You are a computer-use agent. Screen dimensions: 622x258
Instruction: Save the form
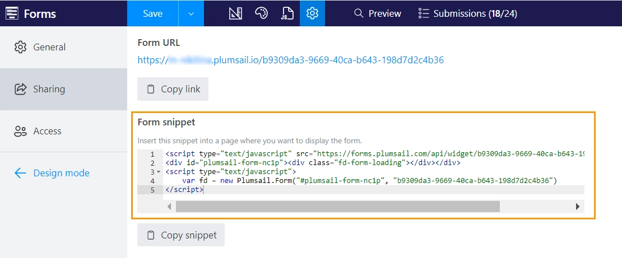(153, 13)
